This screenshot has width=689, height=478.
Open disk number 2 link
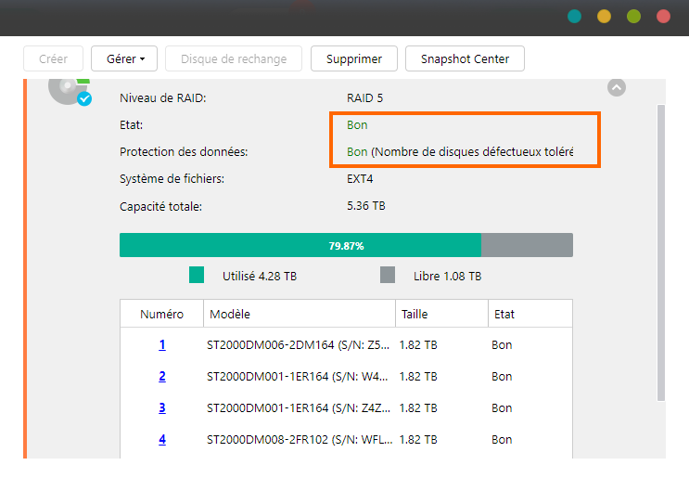(162, 377)
